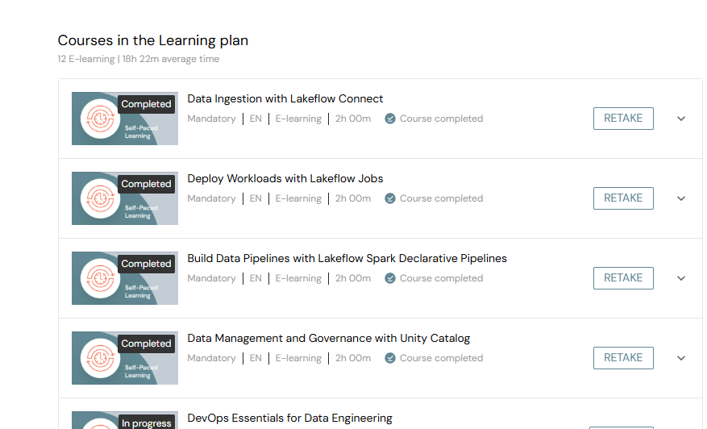
Task: Click the Unity Catalog course thumbnail
Action: click(124, 358)
